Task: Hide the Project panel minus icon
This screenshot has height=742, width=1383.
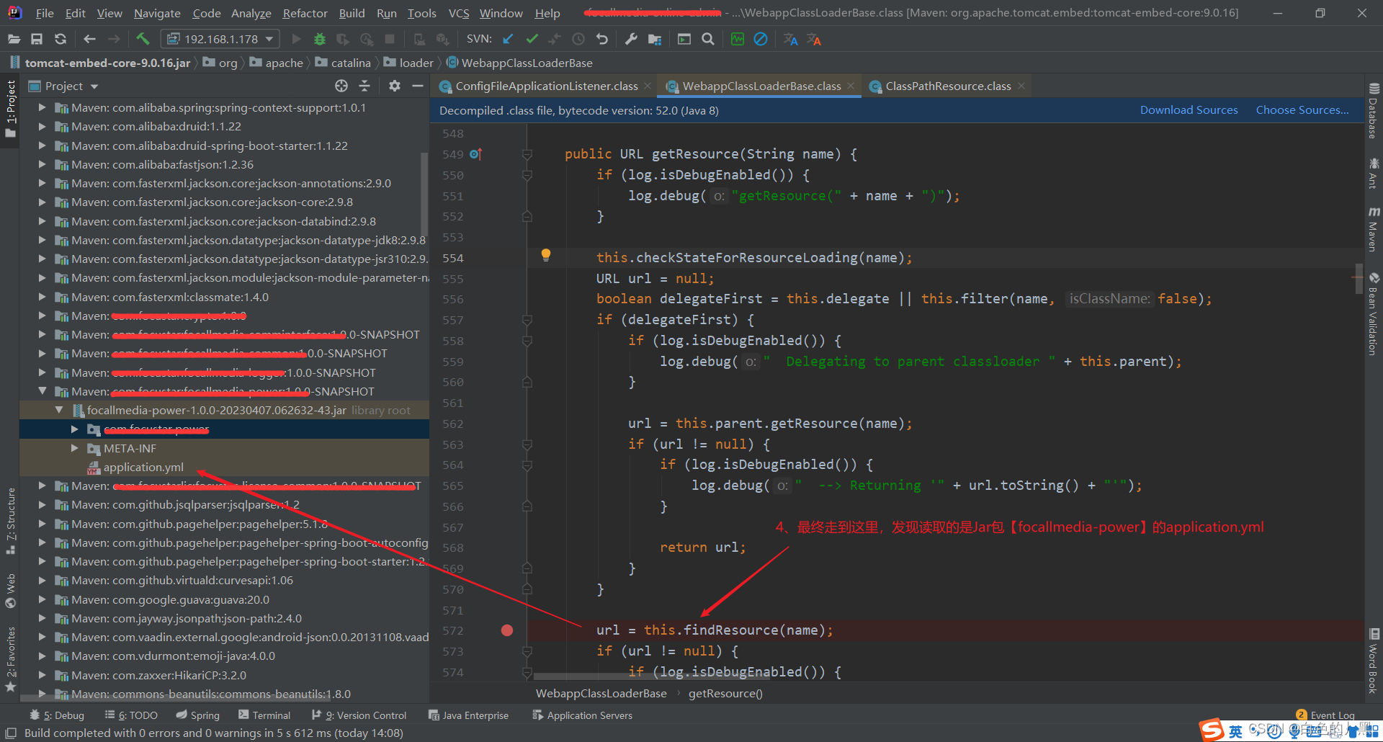Action: coord(417,86)
